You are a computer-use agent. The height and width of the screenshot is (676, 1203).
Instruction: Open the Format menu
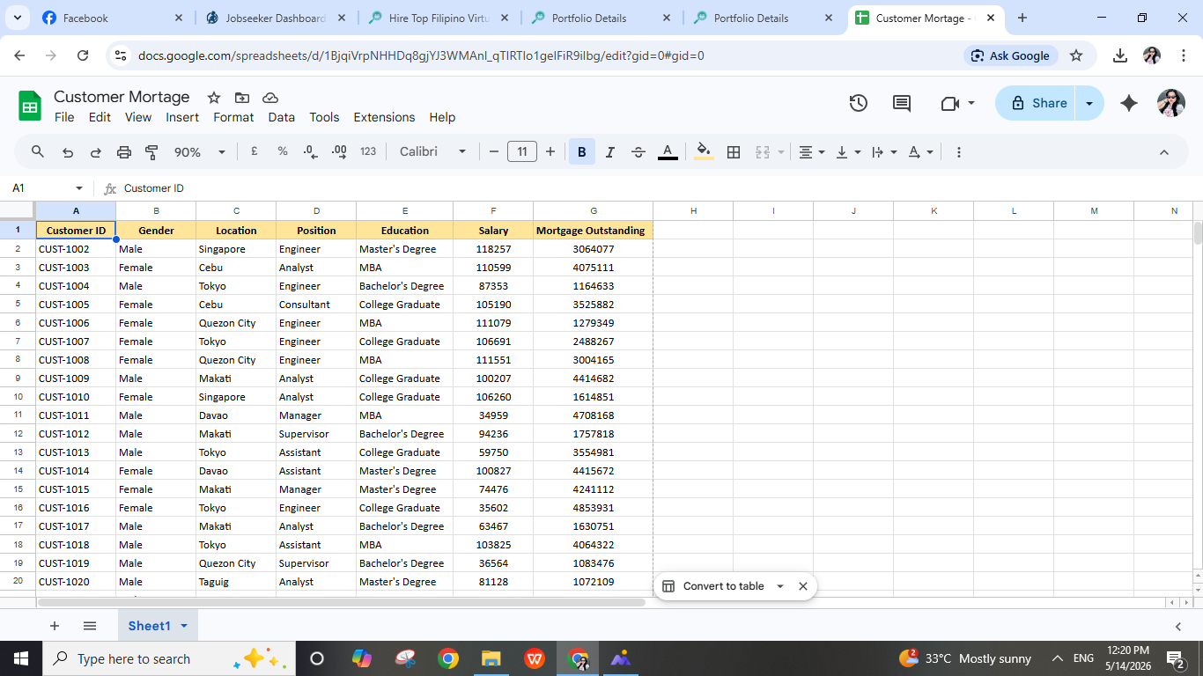[233, 117]
